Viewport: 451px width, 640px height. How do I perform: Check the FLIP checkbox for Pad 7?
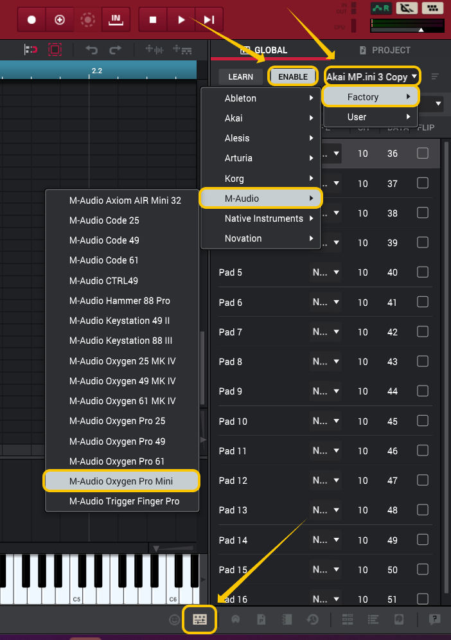[423, 332]
